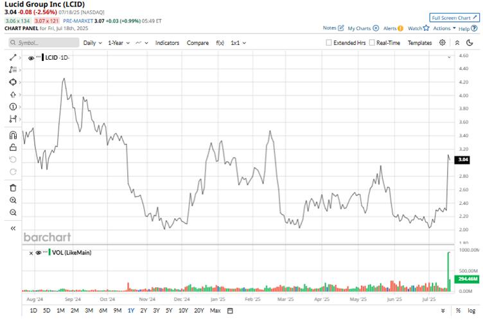Viewport: 483px width, 323px height.
Task: Open the Help link
Action: pos(468,29)
